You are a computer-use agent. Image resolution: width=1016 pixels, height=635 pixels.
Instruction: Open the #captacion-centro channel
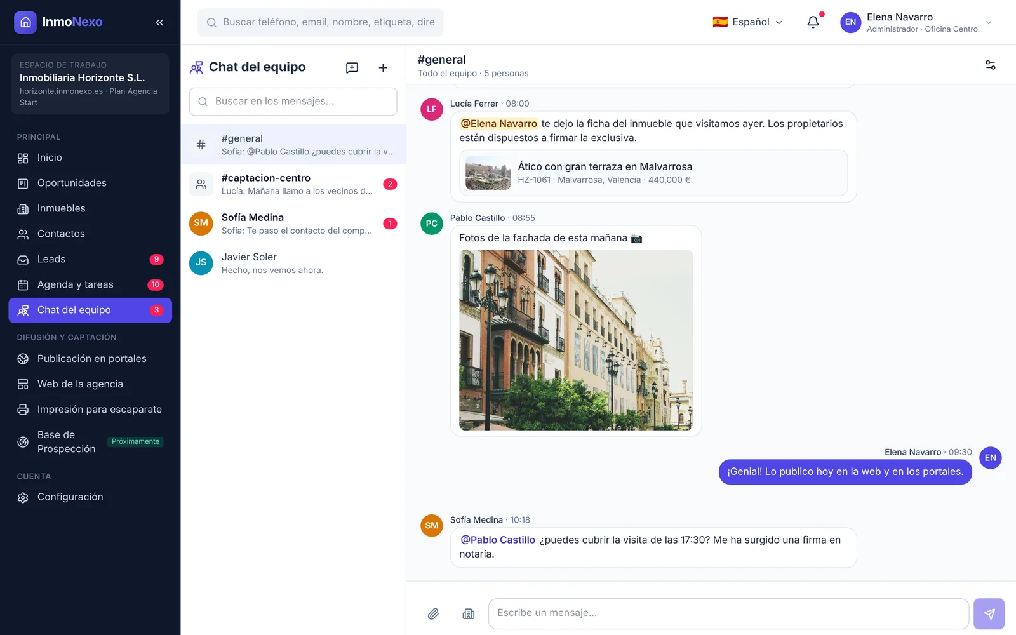coord(293,184)
